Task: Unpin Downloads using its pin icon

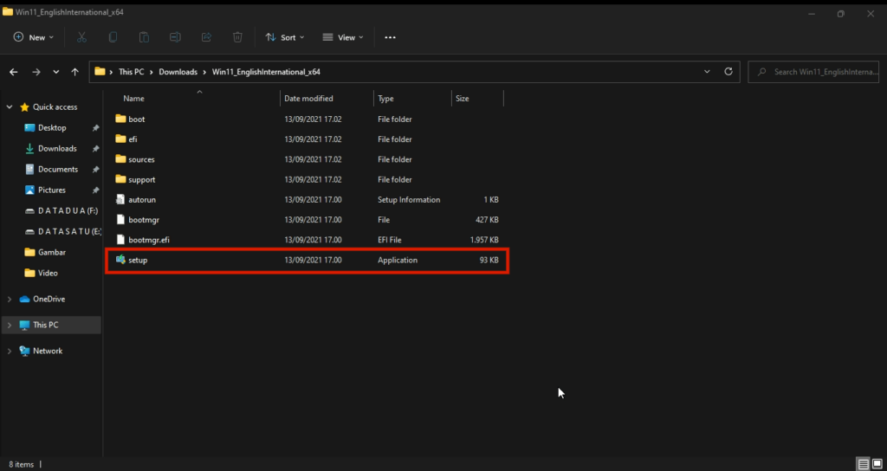Action: [95, 149]
